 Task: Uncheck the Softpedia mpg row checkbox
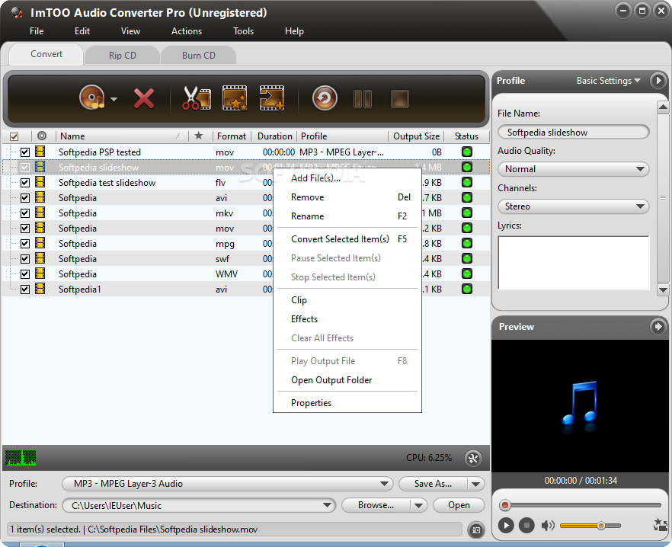click(25, 244)
